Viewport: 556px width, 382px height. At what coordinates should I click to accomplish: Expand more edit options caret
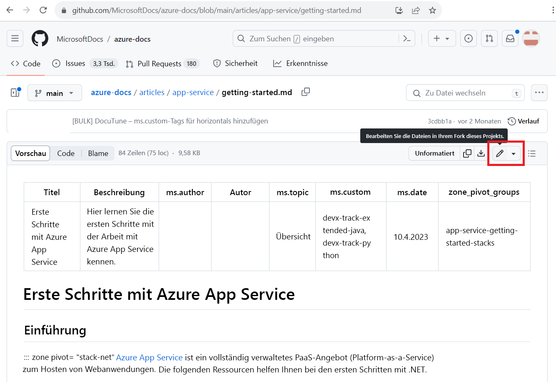point(514,153)
